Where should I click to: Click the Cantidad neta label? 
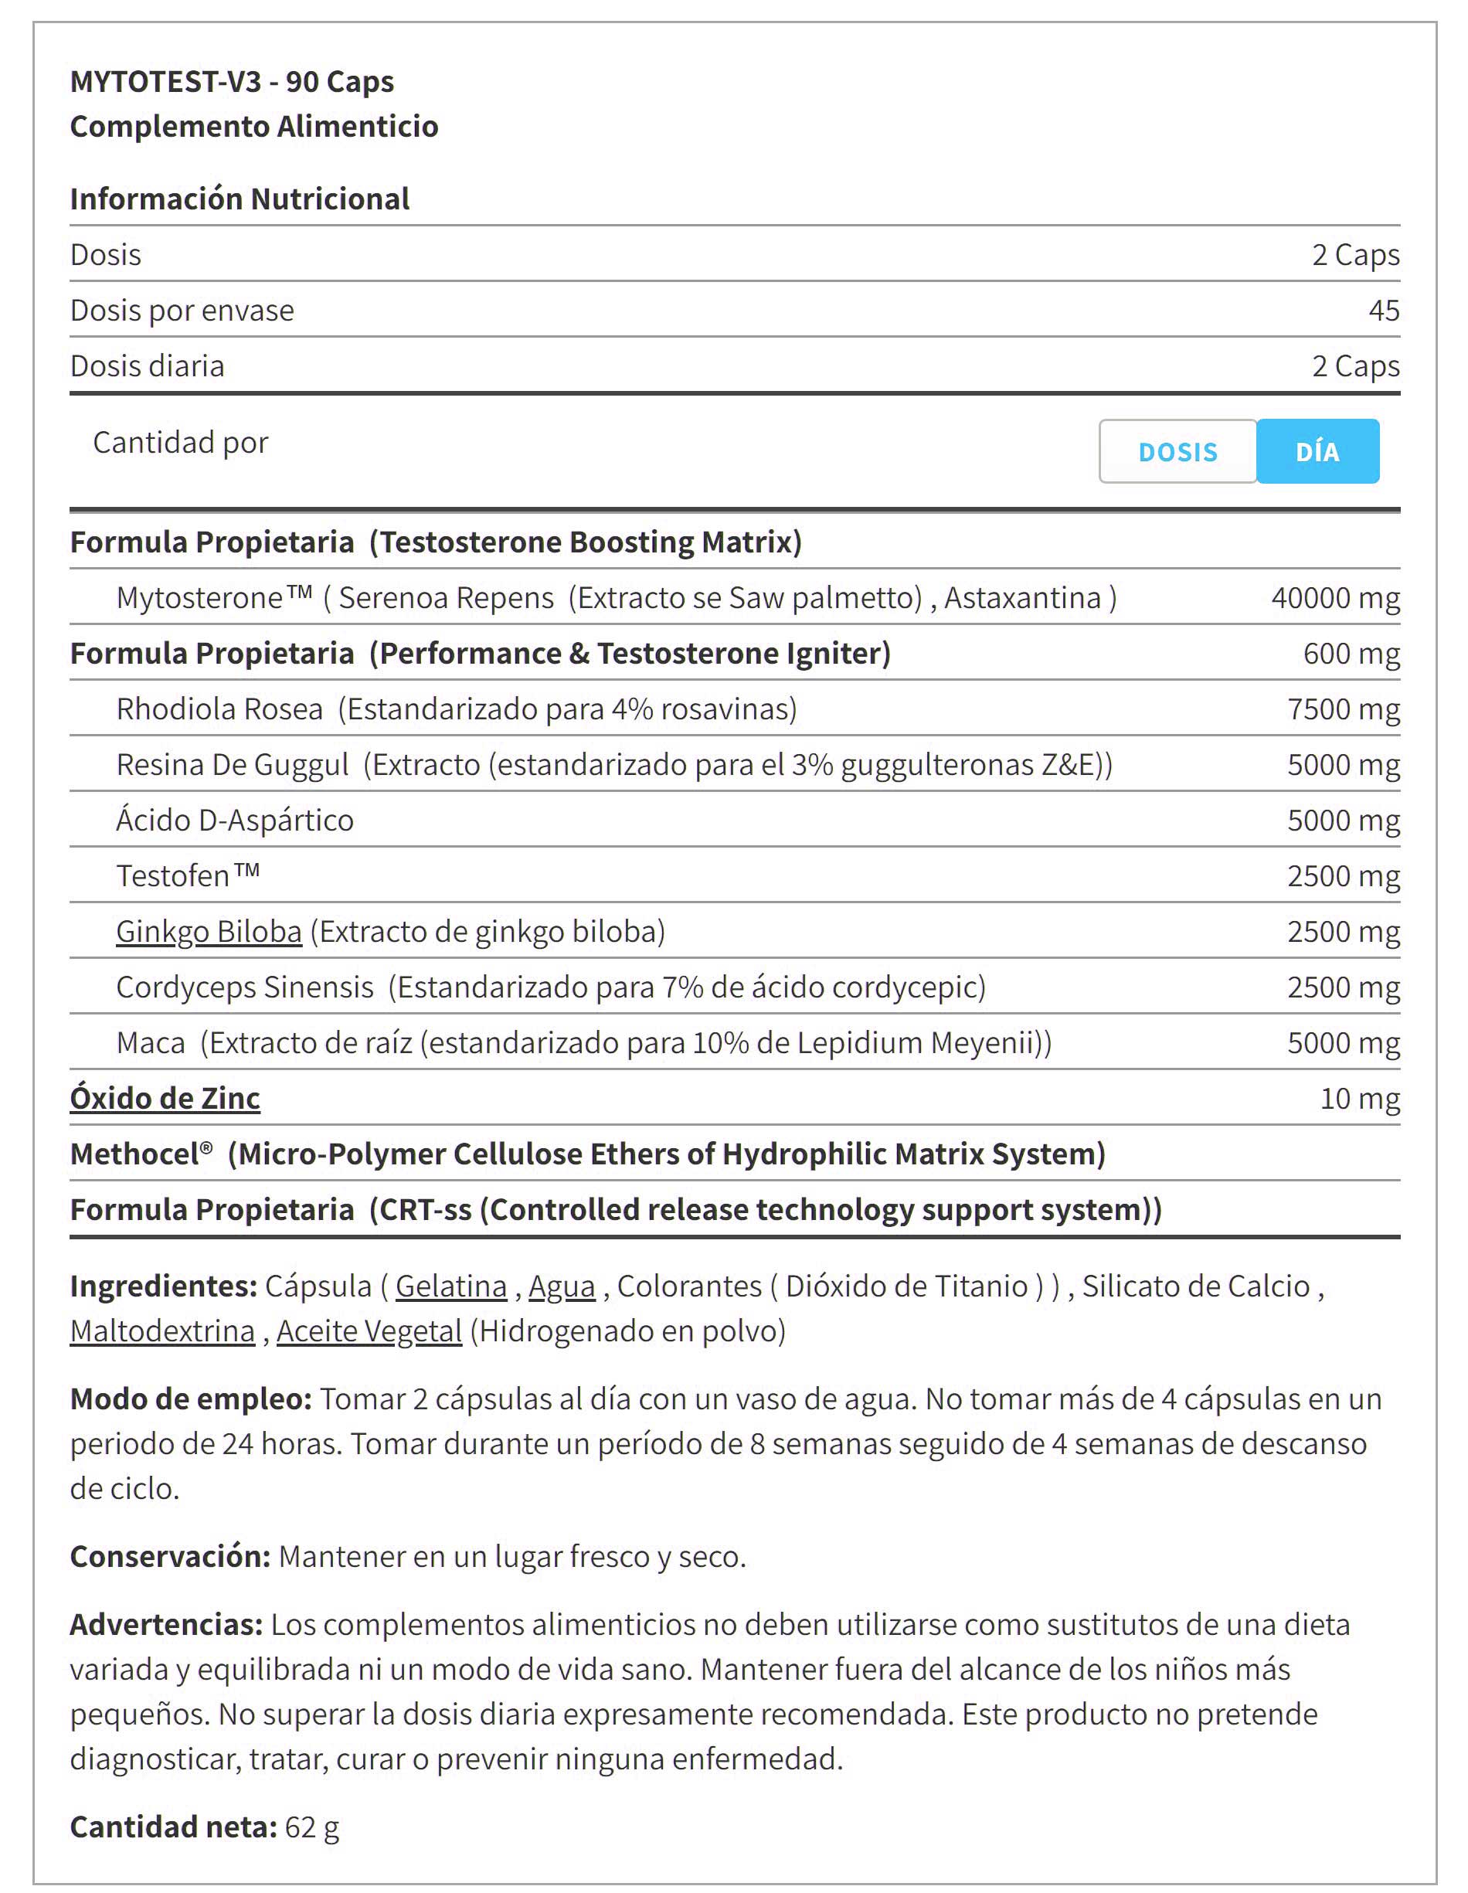[x=173, y=1827]
